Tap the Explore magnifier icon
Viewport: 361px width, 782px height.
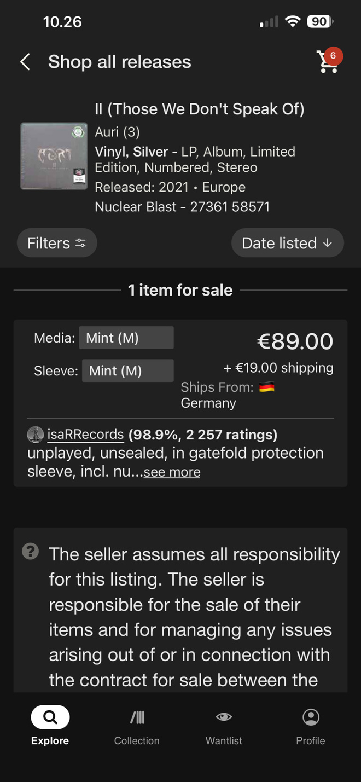[x=50, y=717]
